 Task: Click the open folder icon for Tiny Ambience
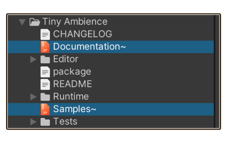coord(35,22)
